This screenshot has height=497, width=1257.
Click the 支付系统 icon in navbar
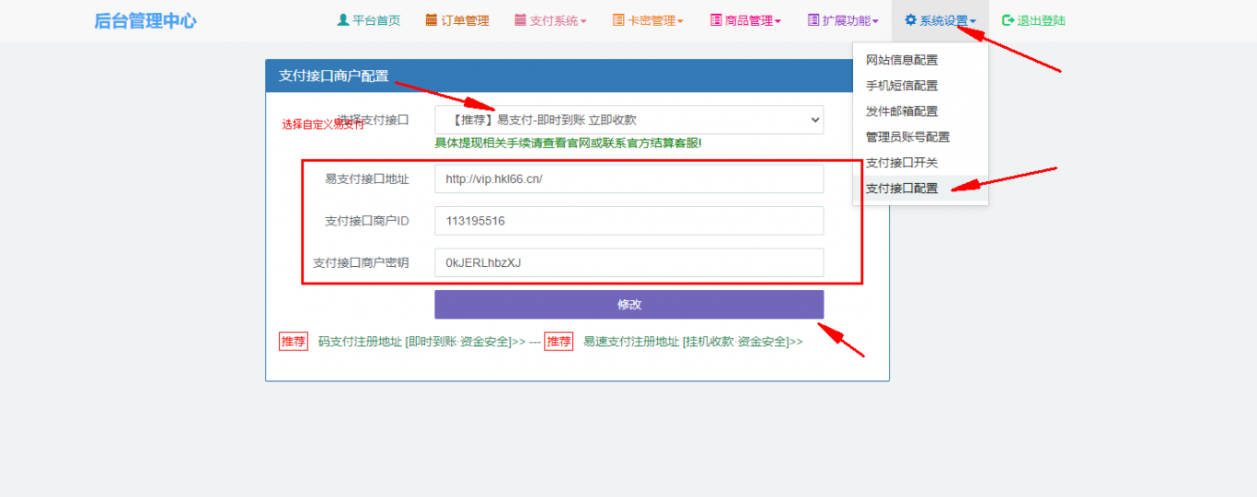[x=520, y=20]
